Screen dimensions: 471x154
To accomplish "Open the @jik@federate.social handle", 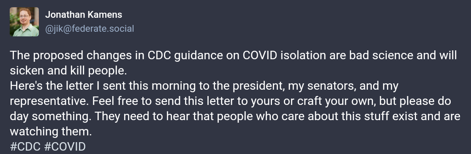I will tap(90, 29).
